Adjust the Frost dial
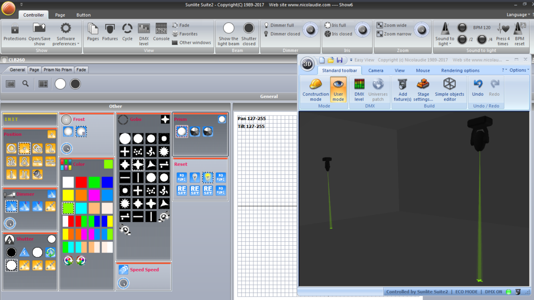 pos(66,148)
